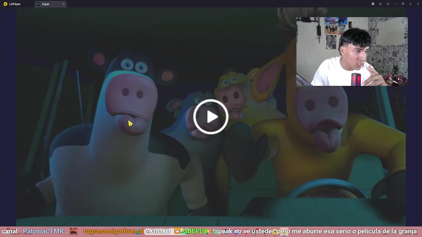
Task: Switch to the Xuper tab
Action: (x=45, y=4)
